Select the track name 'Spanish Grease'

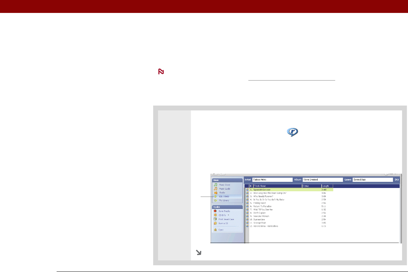[x=262, y=190]
